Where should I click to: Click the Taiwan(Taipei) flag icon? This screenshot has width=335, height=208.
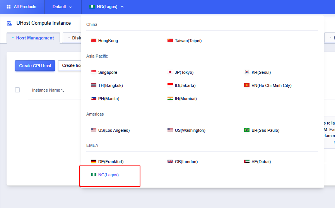[170, 40]
